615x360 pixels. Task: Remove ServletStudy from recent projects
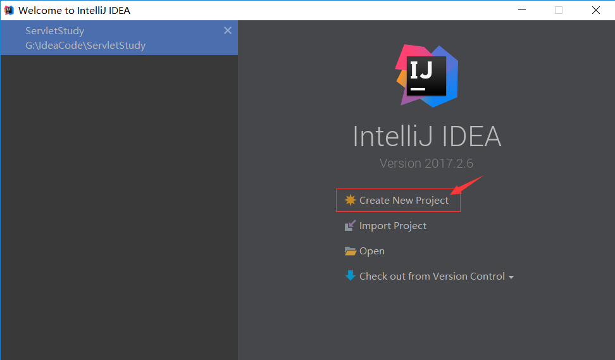point(228,30)
